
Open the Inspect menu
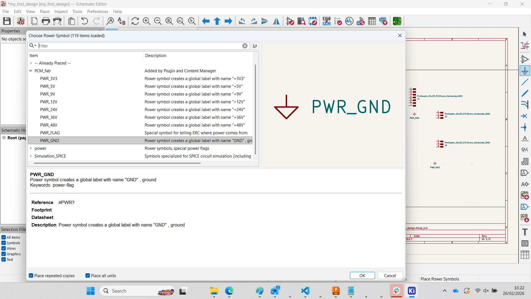(x=61, y=11)
